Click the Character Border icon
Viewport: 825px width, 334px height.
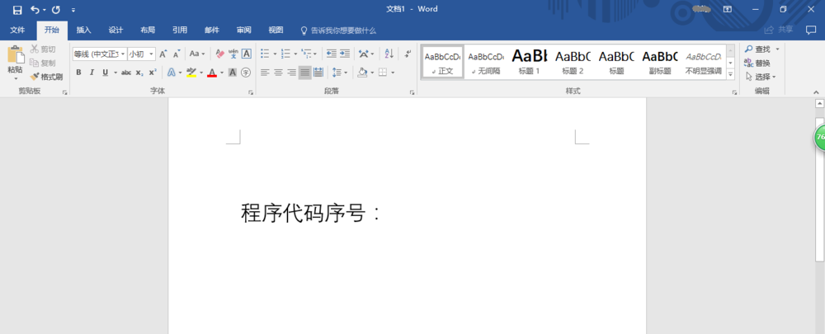click(x=246, y=54)
